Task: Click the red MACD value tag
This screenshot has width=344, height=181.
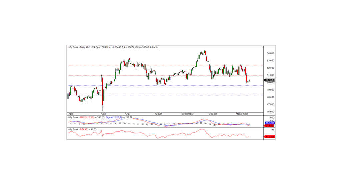Action: (269, 126)
